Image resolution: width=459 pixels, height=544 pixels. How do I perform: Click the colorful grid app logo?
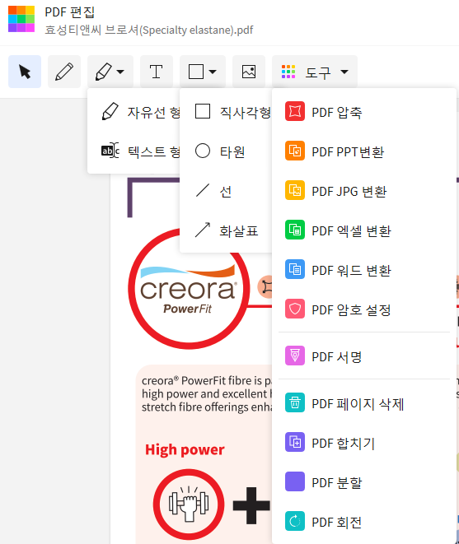(21, 19)
